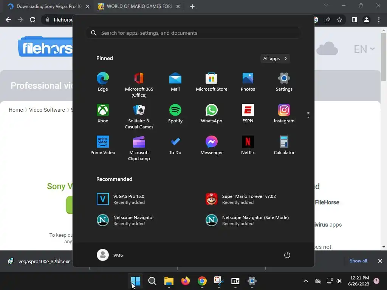
Task: Open the ESPN app
Action: pyautogui.click(x=248, y=114)
